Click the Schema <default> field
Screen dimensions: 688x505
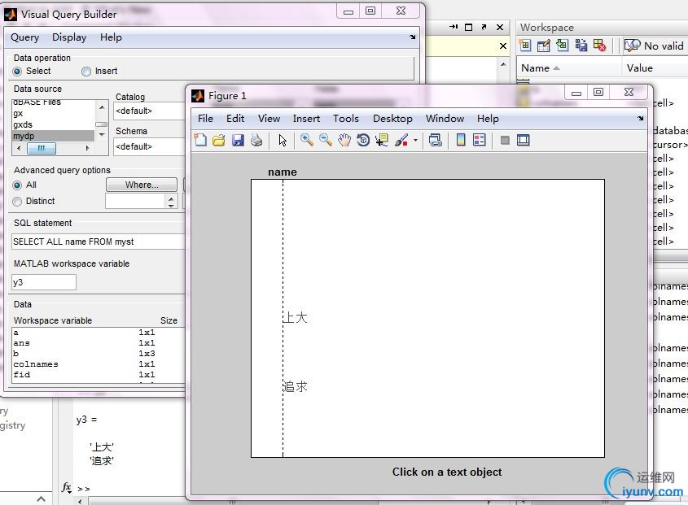[149, 146]
